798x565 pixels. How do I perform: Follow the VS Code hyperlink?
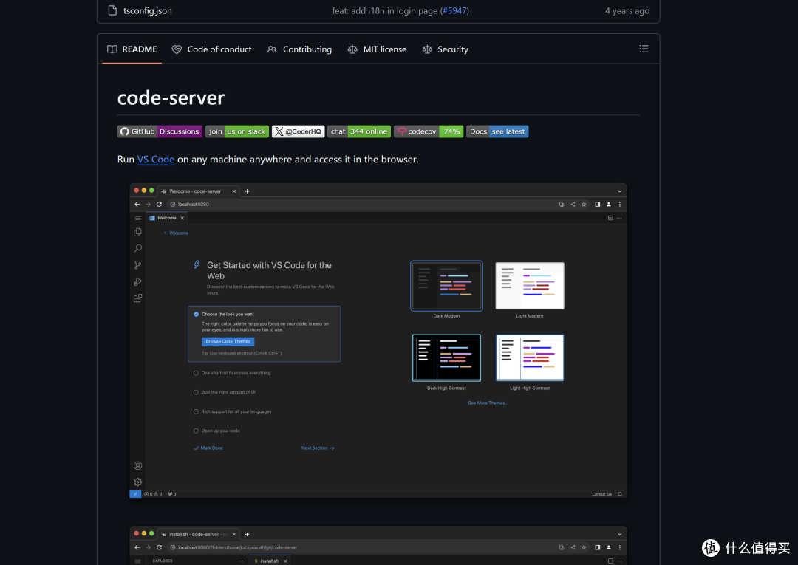[156, 160]
